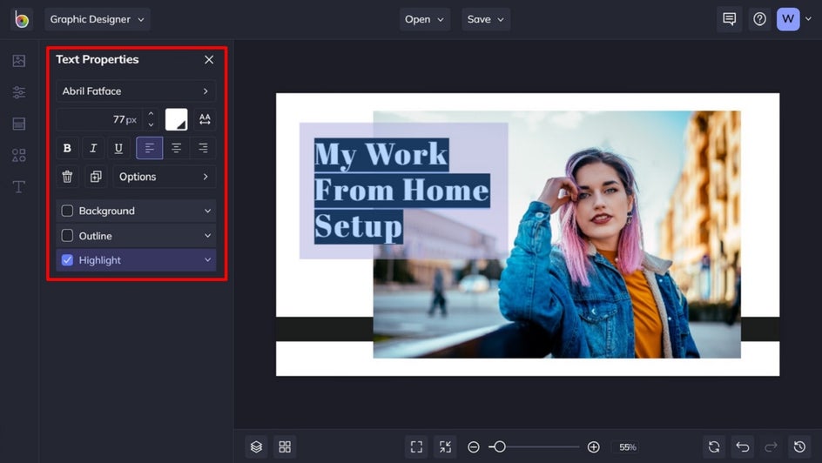Duplicate the text layer

(95, 177)
